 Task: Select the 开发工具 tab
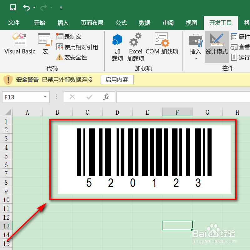(221, 23)
